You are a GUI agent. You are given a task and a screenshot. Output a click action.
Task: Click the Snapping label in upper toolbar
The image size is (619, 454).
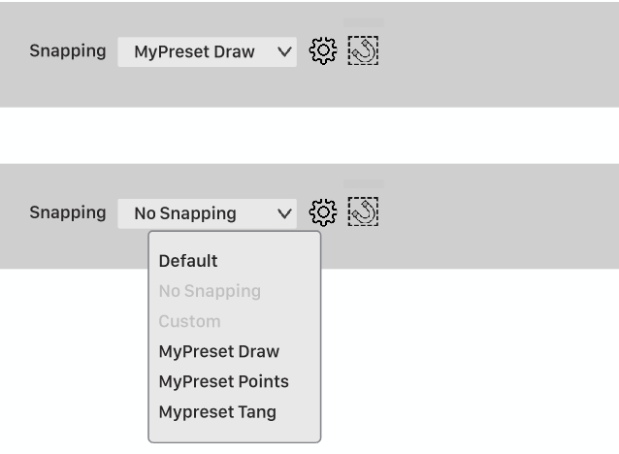pos(68,51)
